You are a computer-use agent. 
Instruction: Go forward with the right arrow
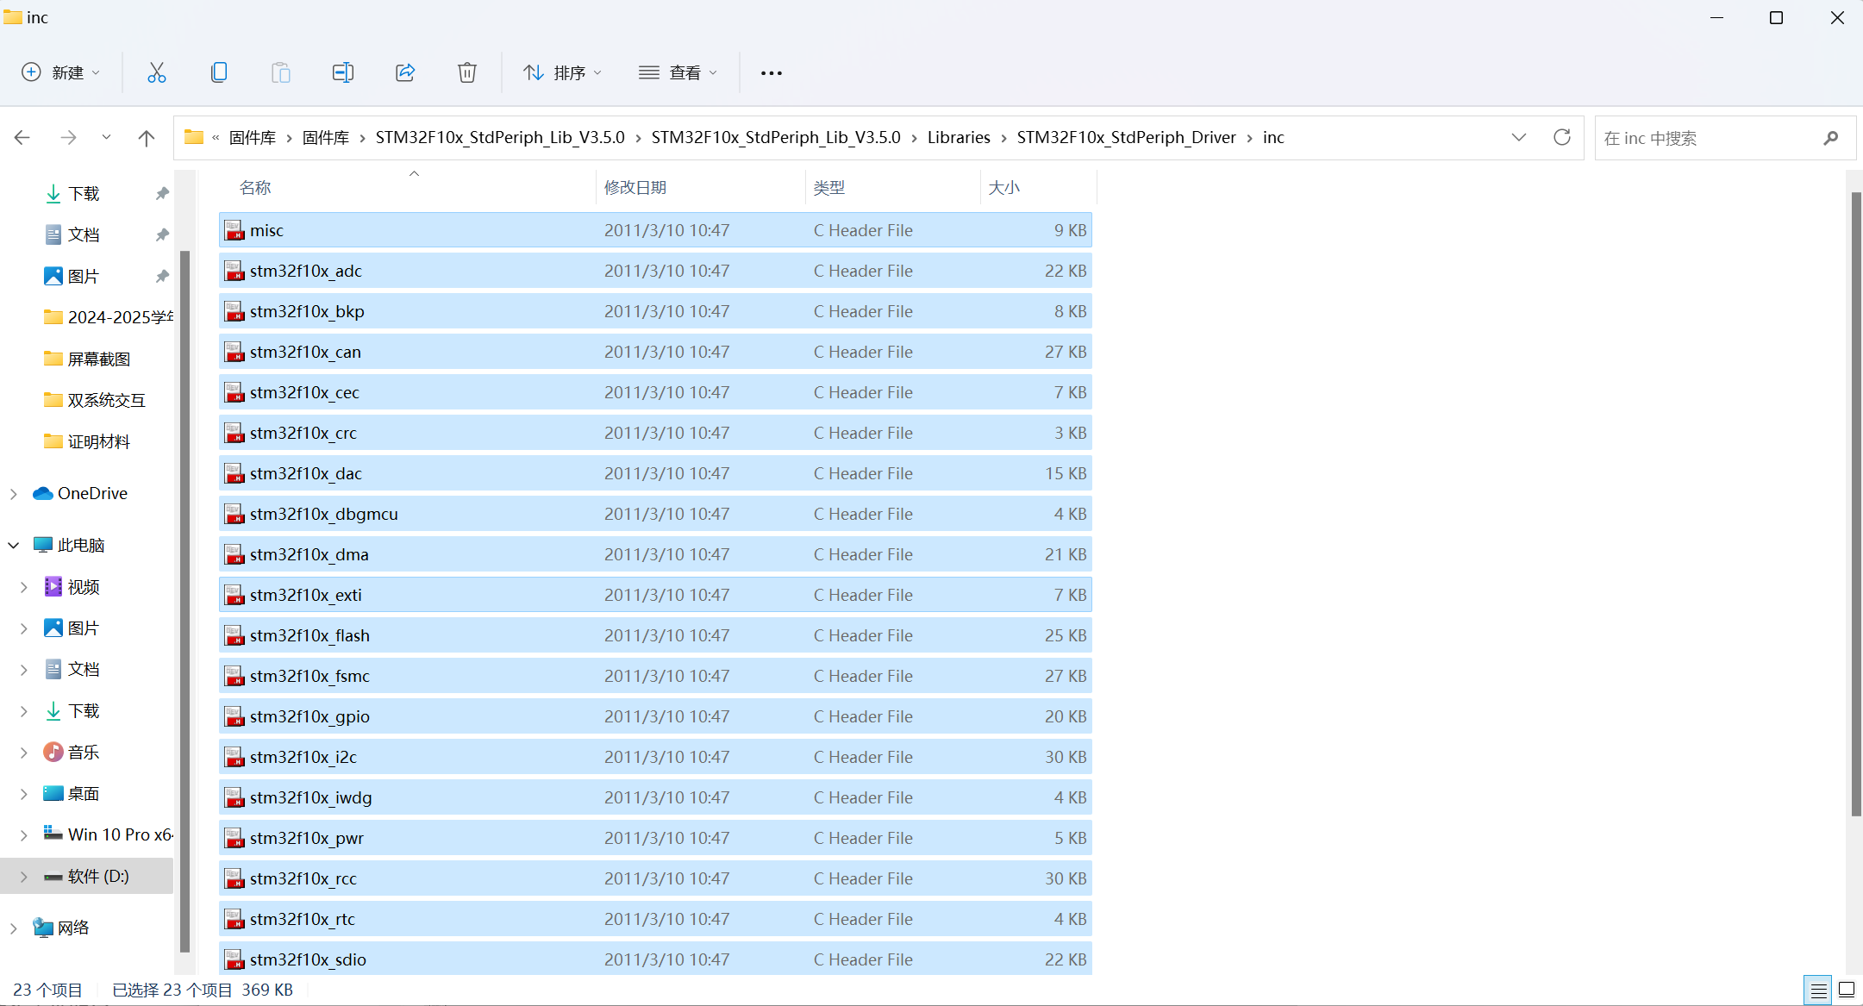point(68,137)
